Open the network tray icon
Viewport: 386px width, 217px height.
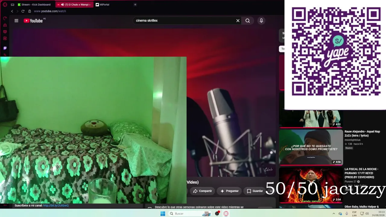click(362, 213)
